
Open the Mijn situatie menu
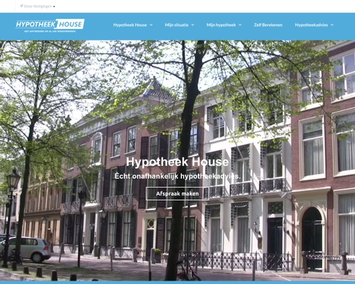(x=177, y=25)
